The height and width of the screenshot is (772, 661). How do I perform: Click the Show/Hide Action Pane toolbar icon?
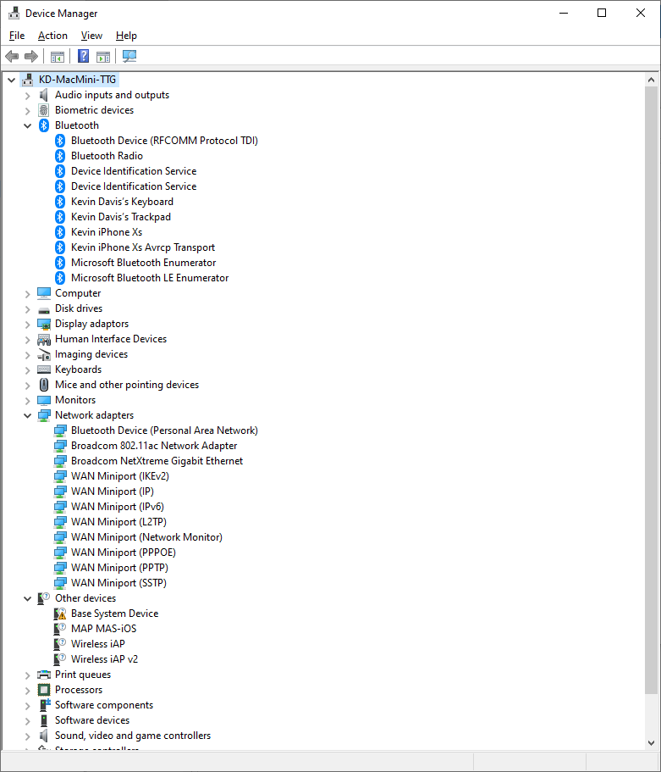pos(103,56)
